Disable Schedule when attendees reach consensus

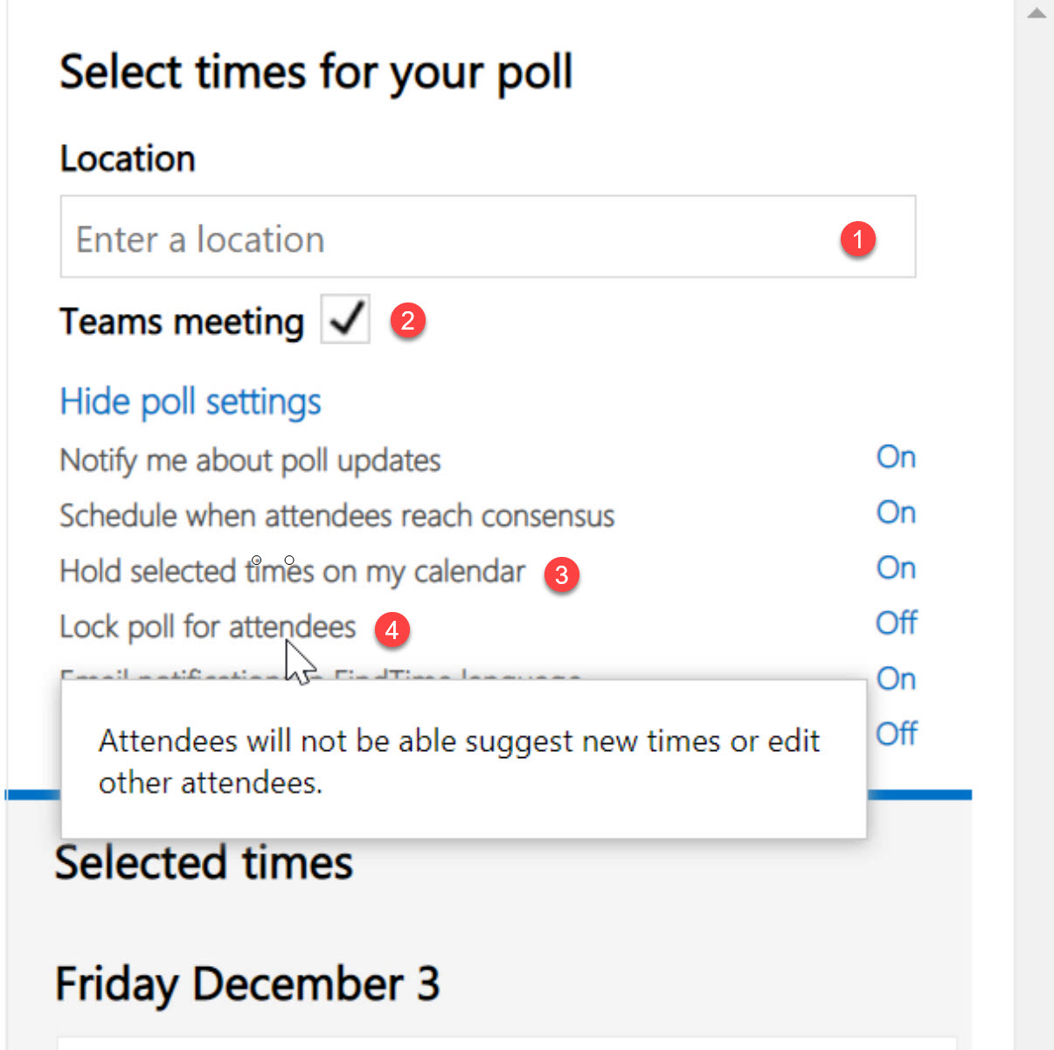click(895, 512)
